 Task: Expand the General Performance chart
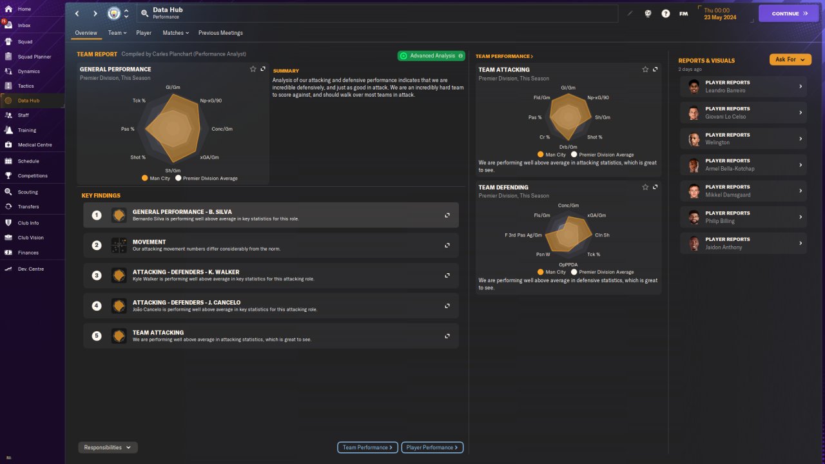[x=263, y=69]
